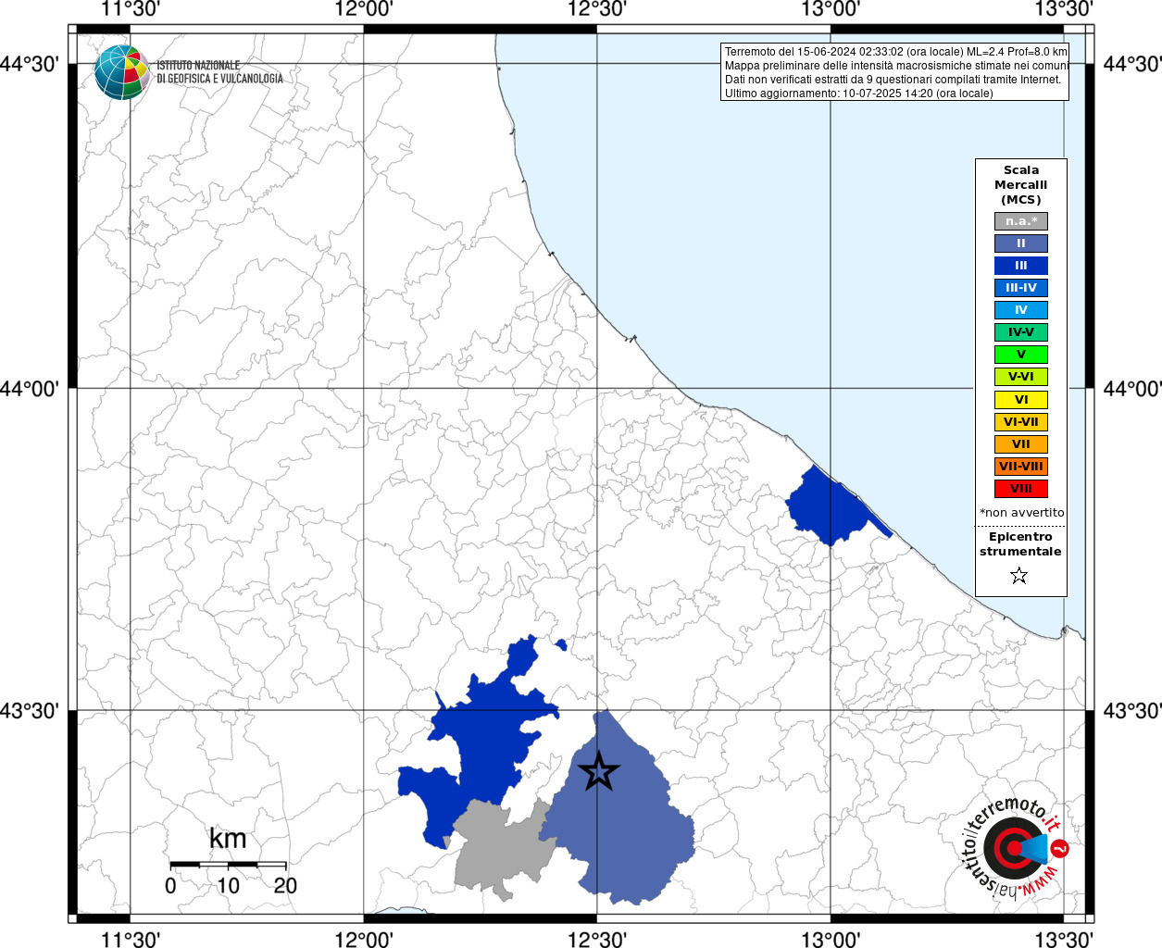Select the green V legend swatch
Screen dimensions: 1162x948
pyautogui.click(x=1021, y=355)
